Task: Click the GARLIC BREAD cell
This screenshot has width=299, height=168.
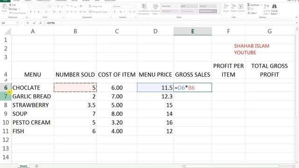Action: click(33, 97)
